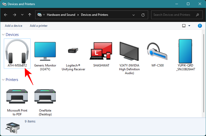Viewport: 206px width, 136px height.
Task: Click the search magnifier icon
Action: 197,15
